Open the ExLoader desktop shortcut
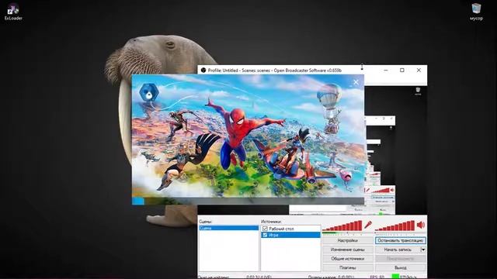Image resolution: width=497 pixels, height=279 pixels. click(x=13, y=12)
